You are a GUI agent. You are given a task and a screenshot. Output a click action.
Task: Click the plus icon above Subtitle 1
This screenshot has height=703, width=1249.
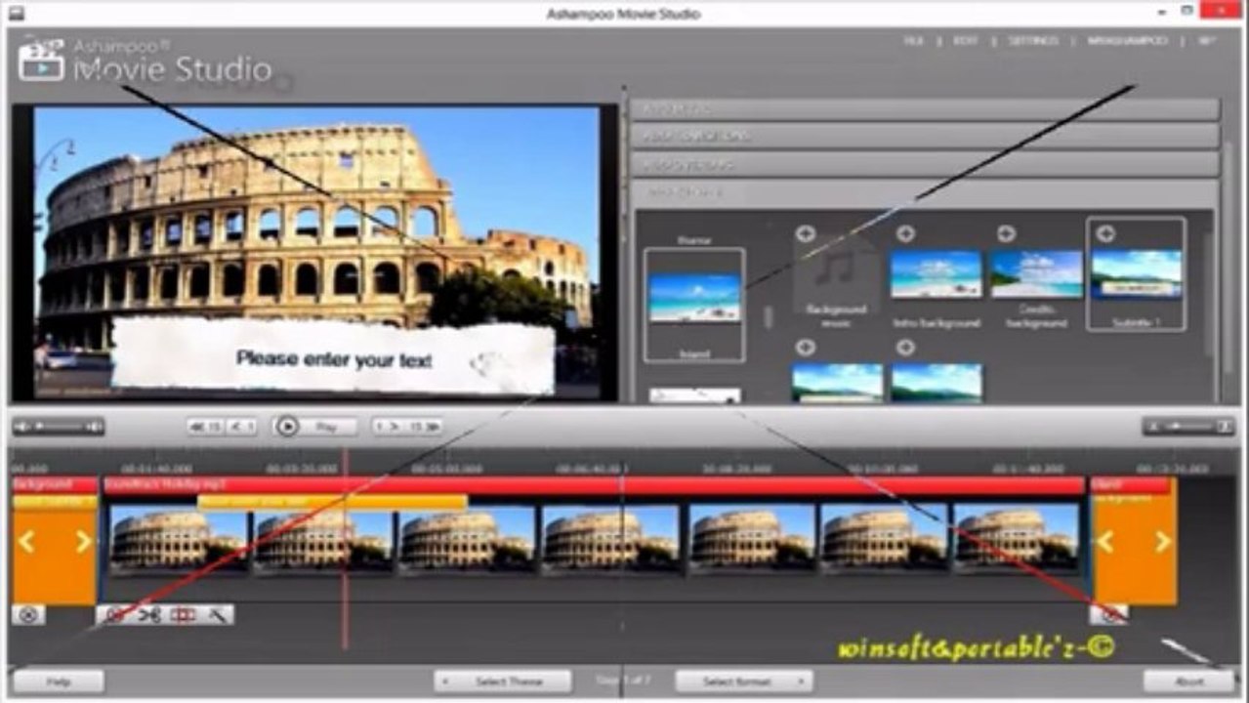pyautogui.click(x=1105, y=233)
